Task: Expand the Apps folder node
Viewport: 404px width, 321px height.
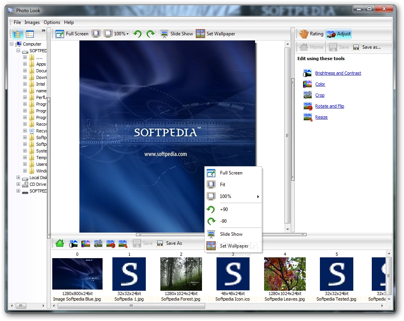Action: (25, 64)
